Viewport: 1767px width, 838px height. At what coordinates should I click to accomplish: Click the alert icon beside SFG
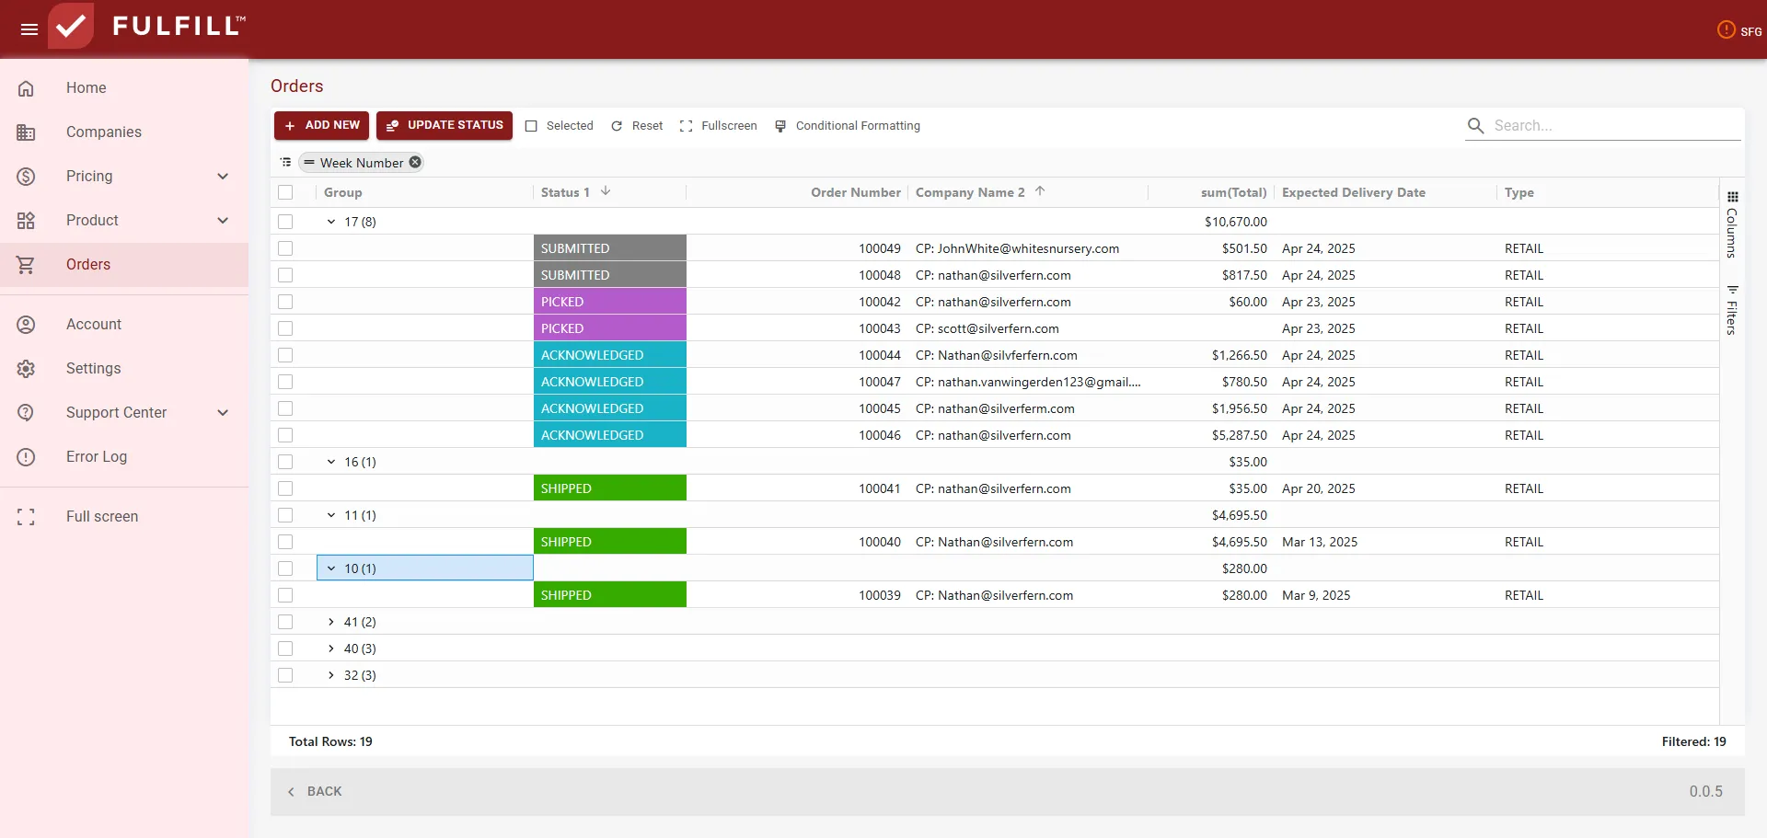click(x=1726, y=30)
